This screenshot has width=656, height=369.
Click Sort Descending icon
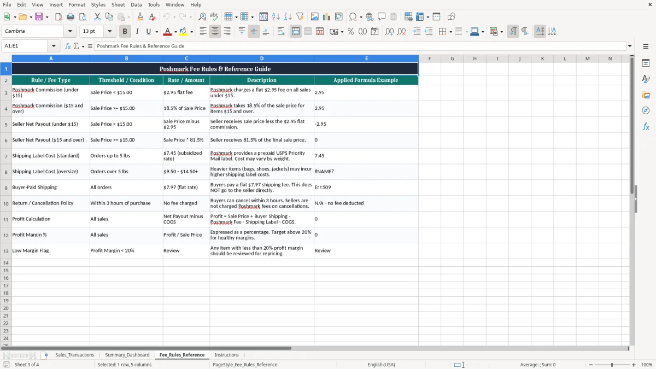pos(288,17)
